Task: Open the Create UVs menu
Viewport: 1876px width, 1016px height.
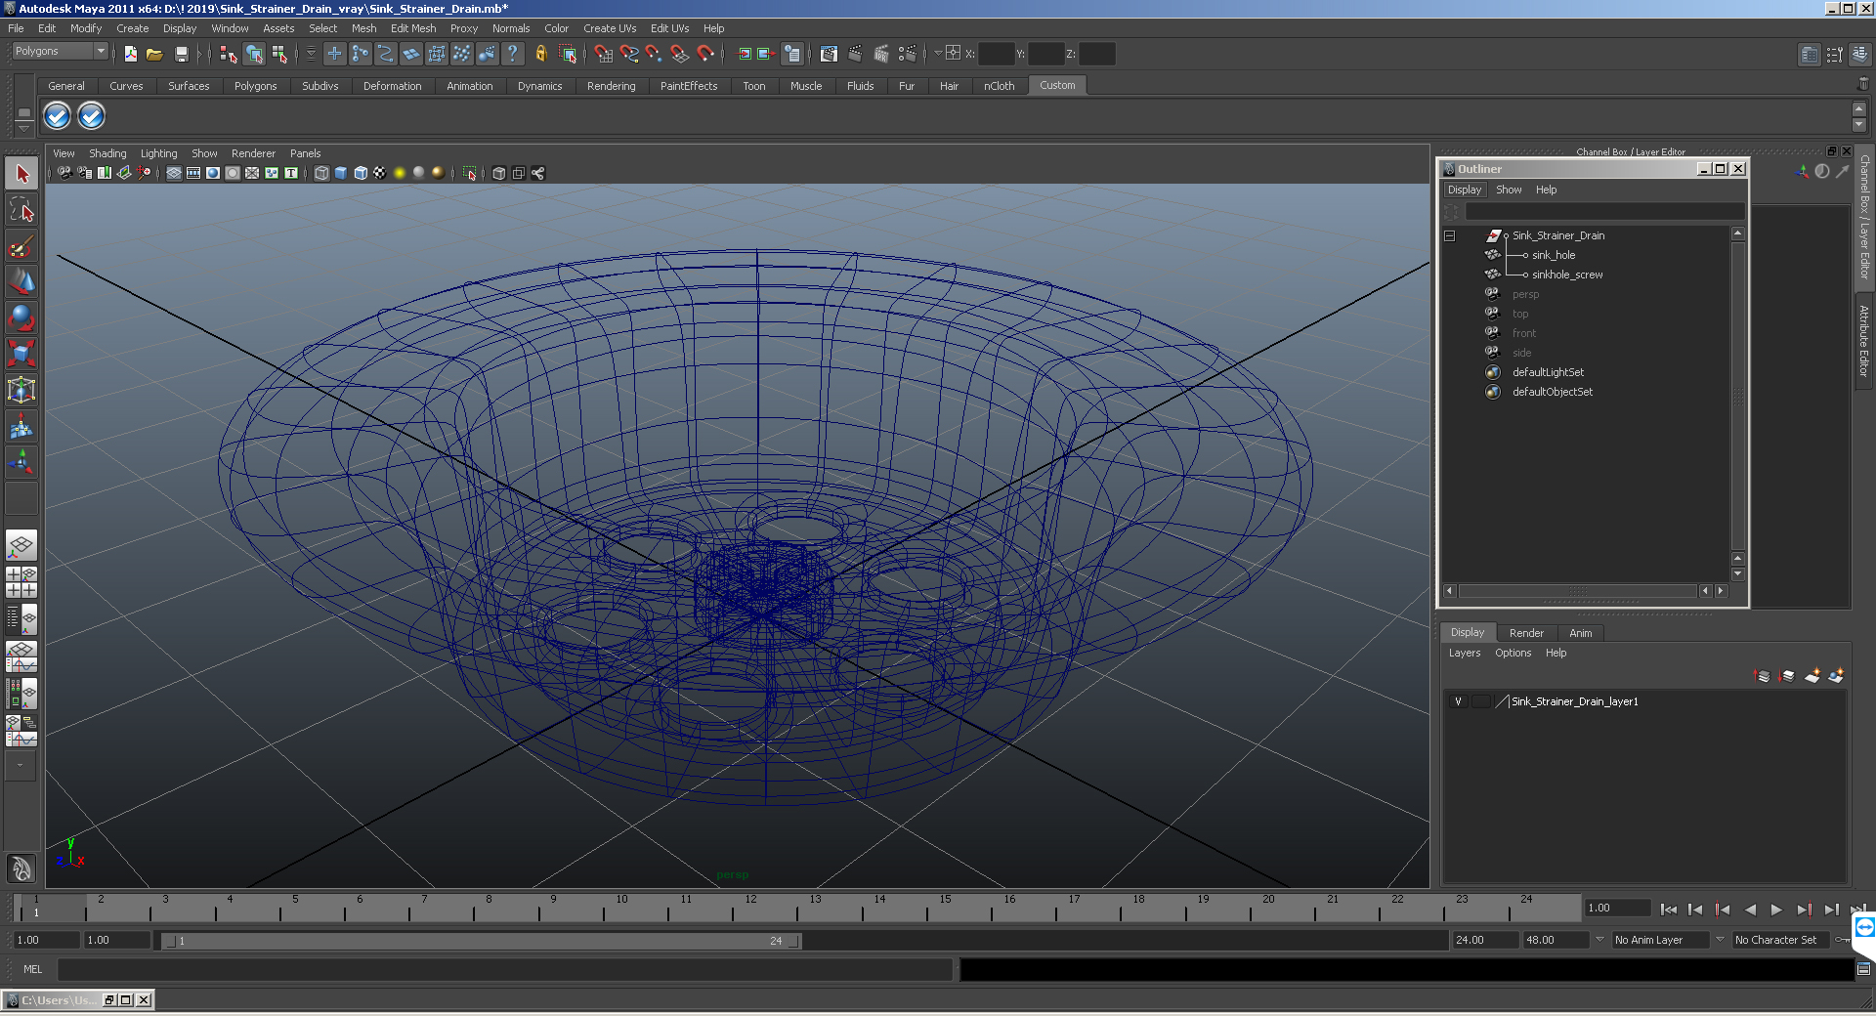Action: (610, 28)
